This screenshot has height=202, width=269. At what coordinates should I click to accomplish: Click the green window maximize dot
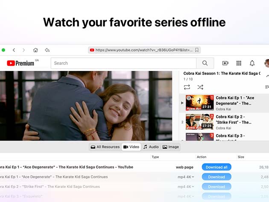point(3,50)
